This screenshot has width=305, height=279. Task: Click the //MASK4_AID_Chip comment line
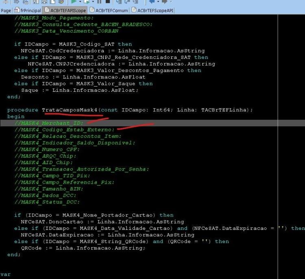pos(44,162)
